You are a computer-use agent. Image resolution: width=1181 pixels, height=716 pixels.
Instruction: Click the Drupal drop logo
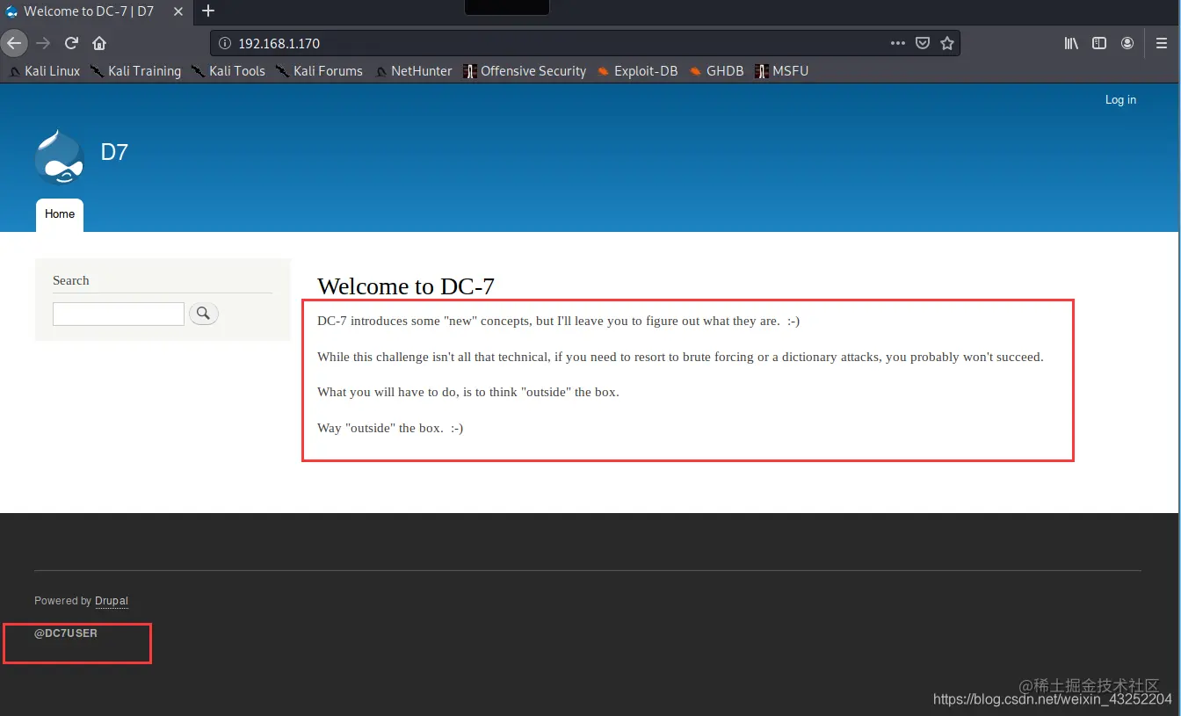point(59,157)
